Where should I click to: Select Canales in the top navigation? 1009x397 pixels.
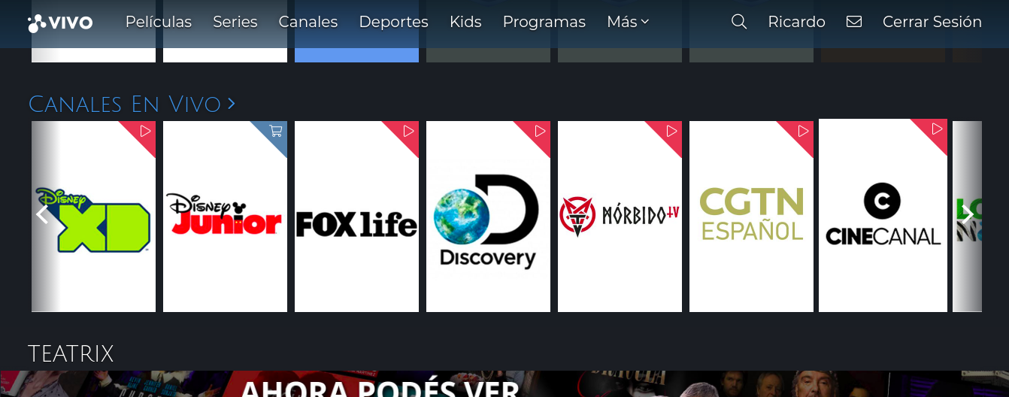pyautogui.click(x=308, y=22)
